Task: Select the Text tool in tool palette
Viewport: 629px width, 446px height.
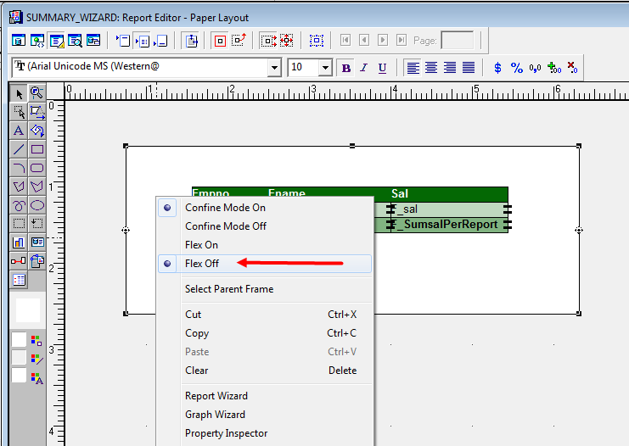Action: tap(19, 130)
